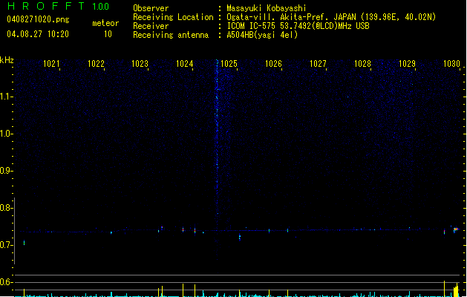The width and height of the screenshot is (467, 297).
Task: Click the Ogata-vill. Akita-Pref. JAPAN location text
Action: click(331, 17)
